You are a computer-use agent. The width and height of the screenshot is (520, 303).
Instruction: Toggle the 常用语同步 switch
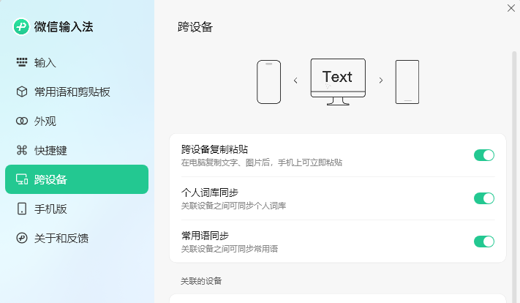pyautogui.click(x=484, y=242)
